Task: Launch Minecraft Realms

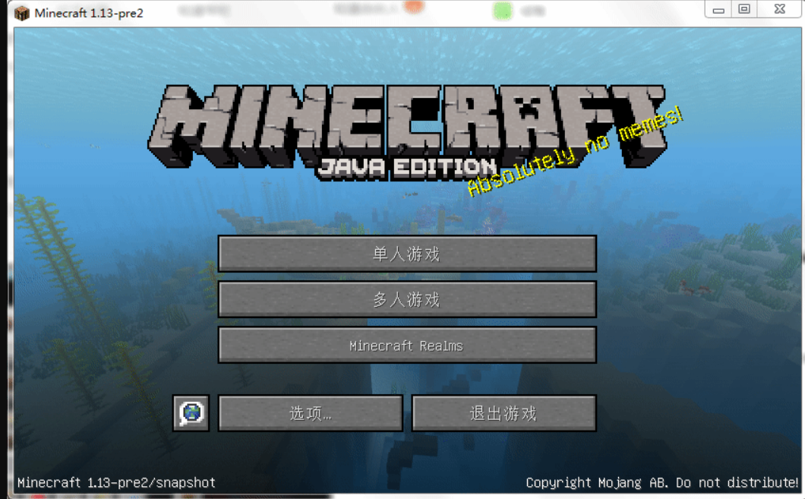Action: point(407,345)
